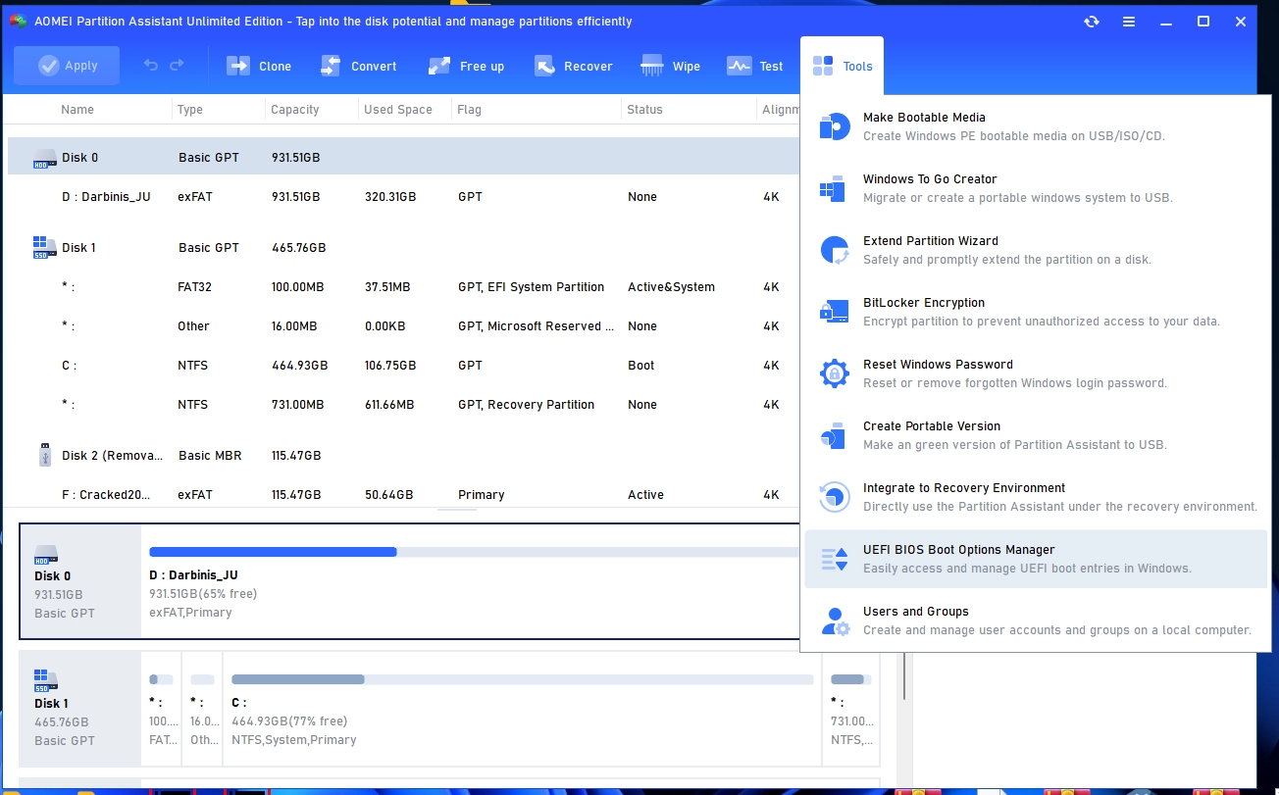Click the pane splitter handle below list
The width and height of the screenshot is (1279, 795).
coord(457,510)
